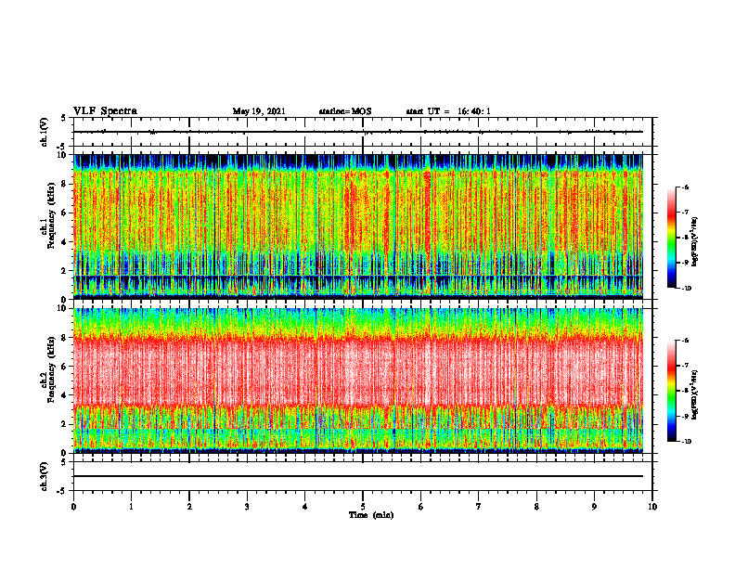Select ch.2 color bar tick "-9"
The width and height of the screenshot is (735, 568).
pos(686,416)
